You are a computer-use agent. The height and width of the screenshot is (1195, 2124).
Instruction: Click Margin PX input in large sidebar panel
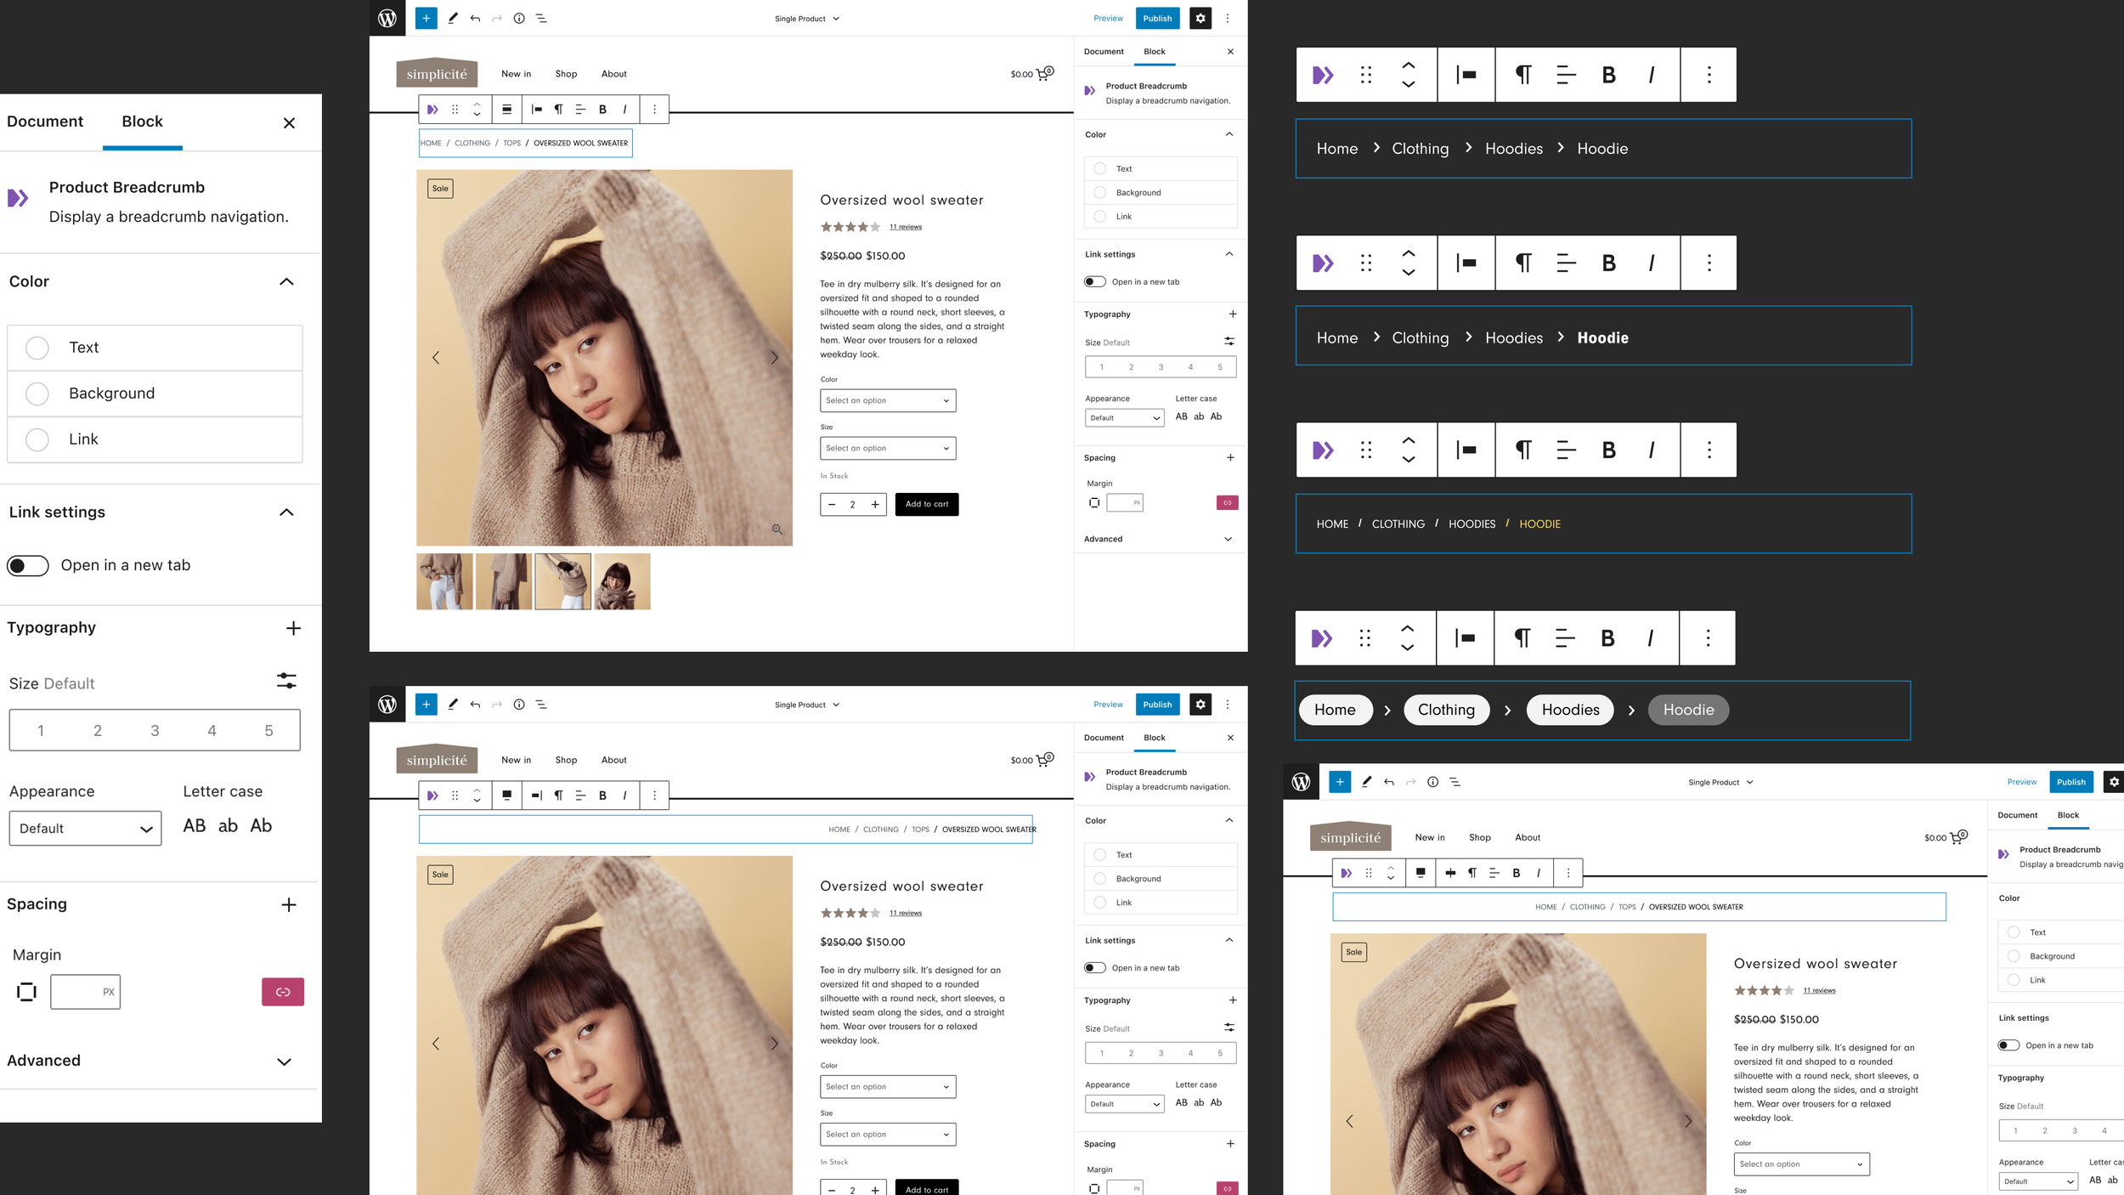click(85, 992)
